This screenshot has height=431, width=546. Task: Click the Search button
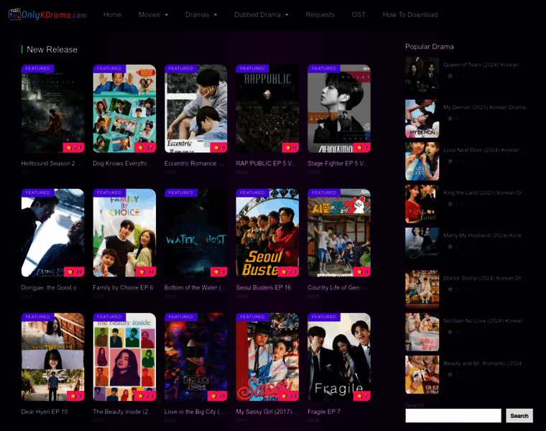coord(519,416)
